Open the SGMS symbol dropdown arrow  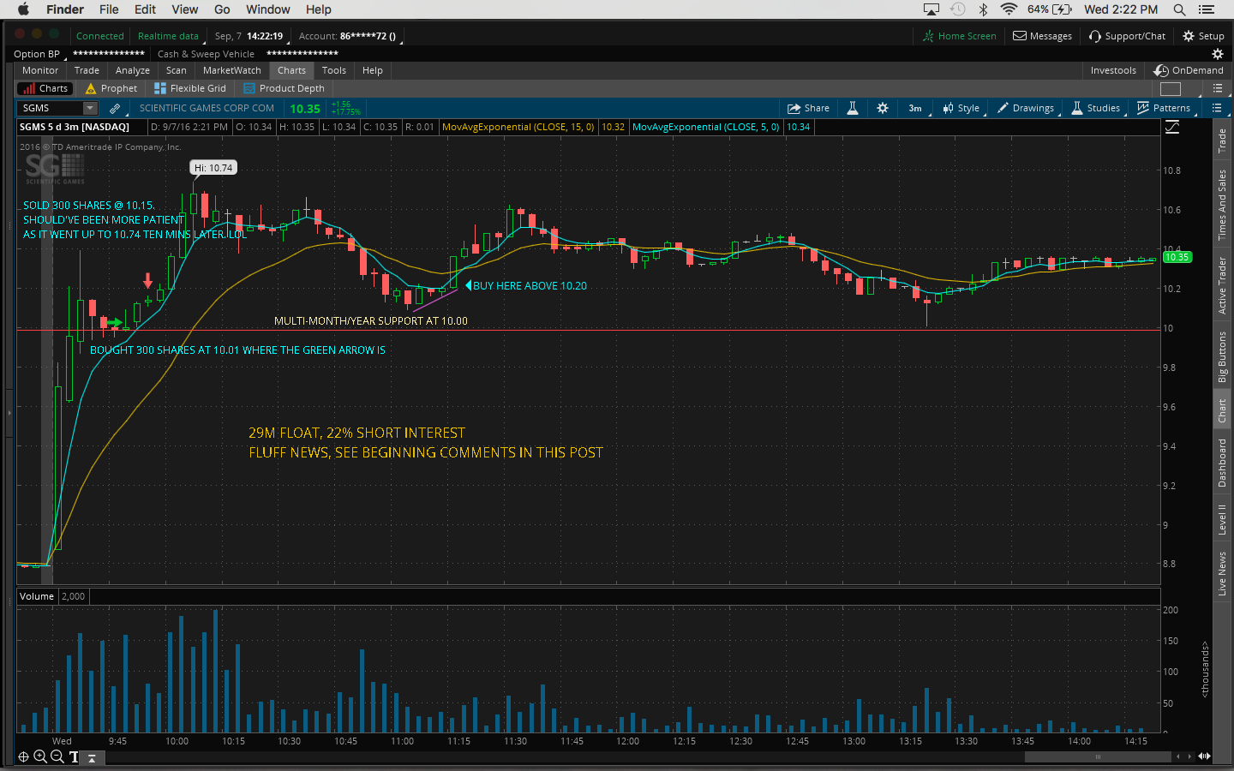[x=90, y=108]
